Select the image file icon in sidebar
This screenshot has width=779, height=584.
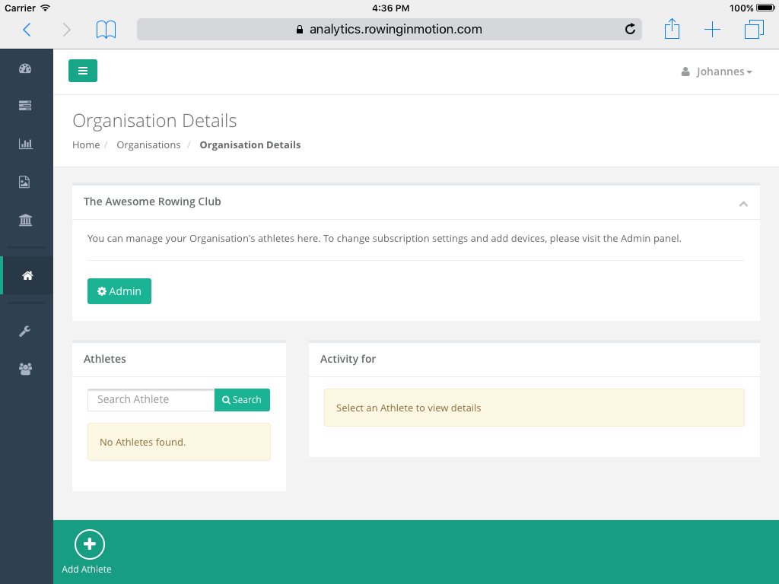[x=25, y=182]
